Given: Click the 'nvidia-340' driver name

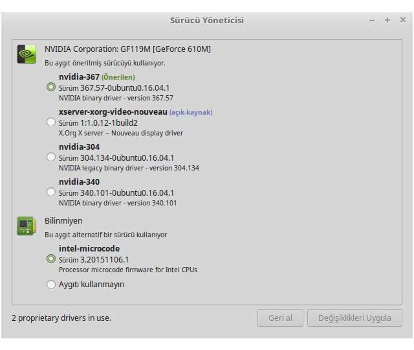Looking at the screenshot, I should pyautogui.click(x=79, y=181).
